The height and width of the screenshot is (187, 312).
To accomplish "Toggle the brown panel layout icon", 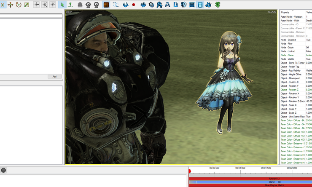I will (106, 5).
